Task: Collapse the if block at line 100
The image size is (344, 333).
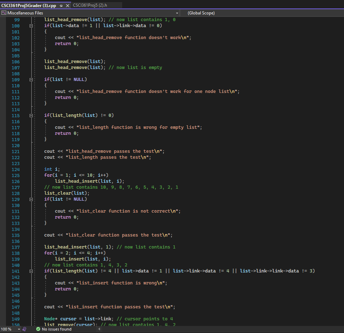Action: pyautogui.click(x=31, y=25)
